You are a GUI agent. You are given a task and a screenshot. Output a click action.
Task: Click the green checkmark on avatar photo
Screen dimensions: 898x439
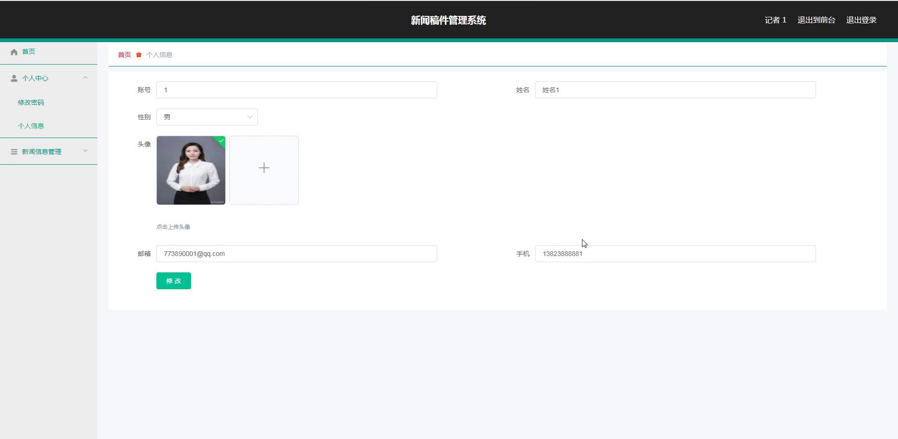coord(221,140)
